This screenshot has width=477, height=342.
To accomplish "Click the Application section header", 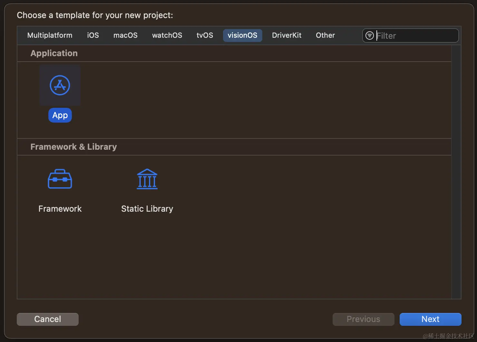I will coord(54,53).
